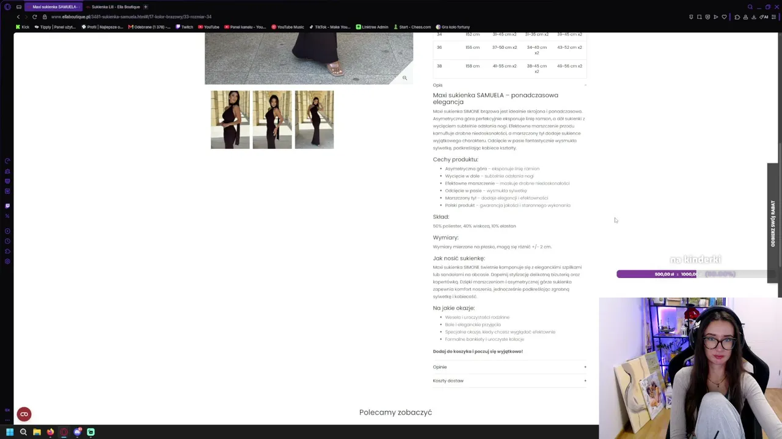Screen dimensions: 782x439
Task: Click the main product photo
Action: [x=309, y=59]
